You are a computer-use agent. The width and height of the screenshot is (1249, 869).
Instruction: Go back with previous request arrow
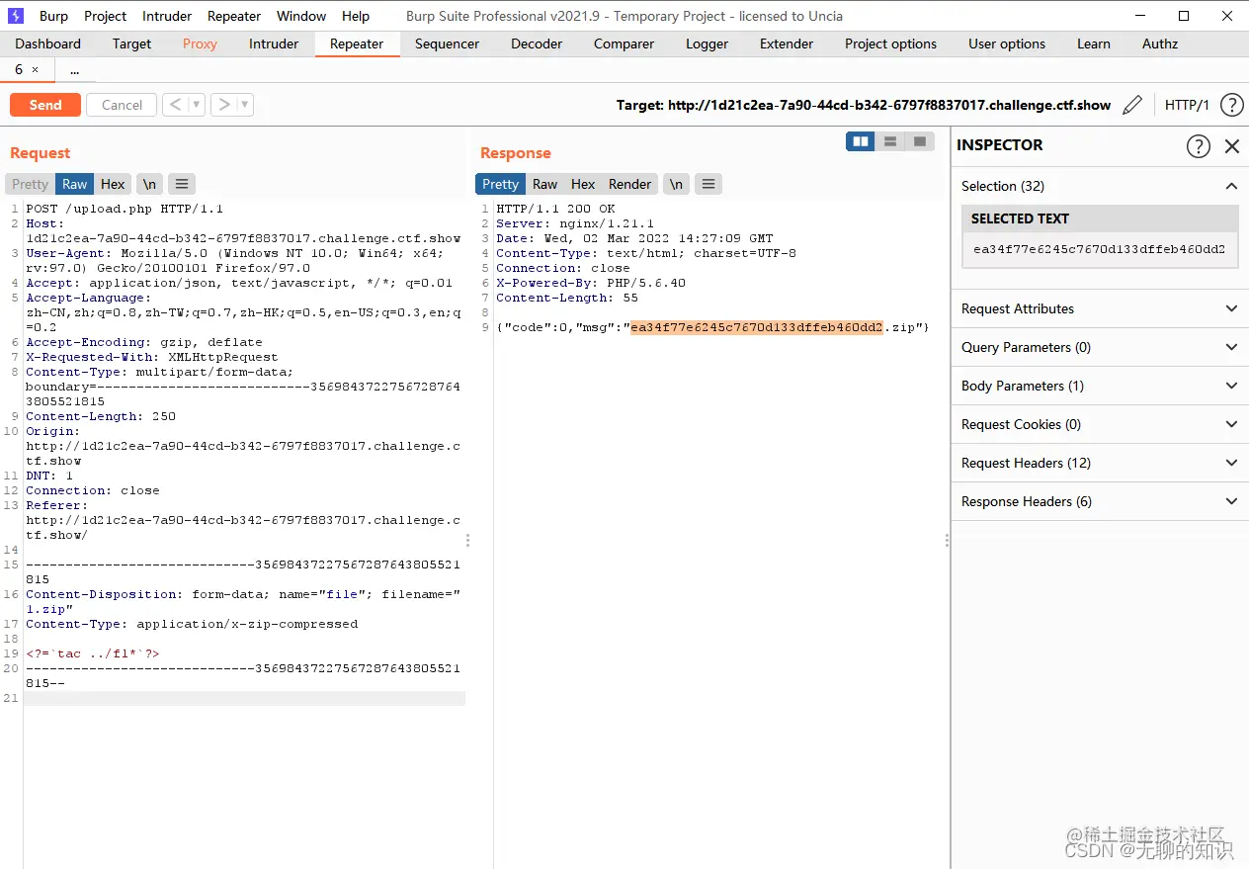[175, 105]
